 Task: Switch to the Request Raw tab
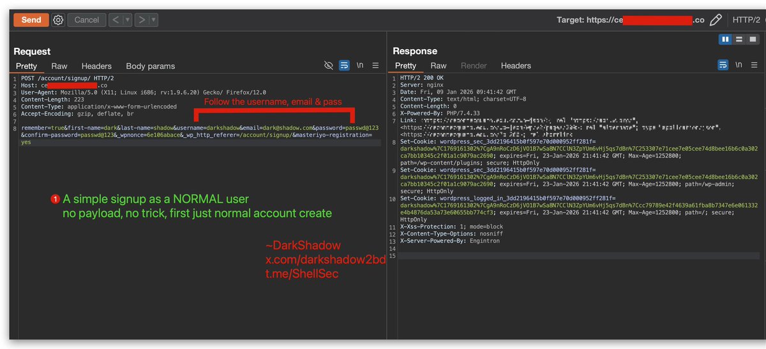pyautogui.click(x=59, y=66)
